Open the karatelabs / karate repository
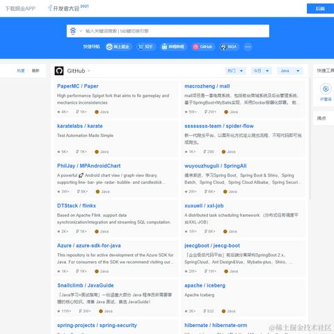Screen dimensions: 334x334 click(80, 126)
